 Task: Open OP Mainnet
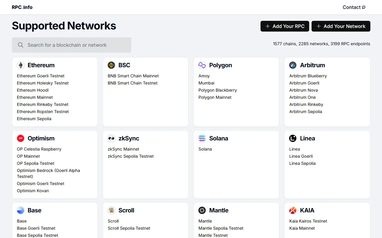[x=28, y=156]
